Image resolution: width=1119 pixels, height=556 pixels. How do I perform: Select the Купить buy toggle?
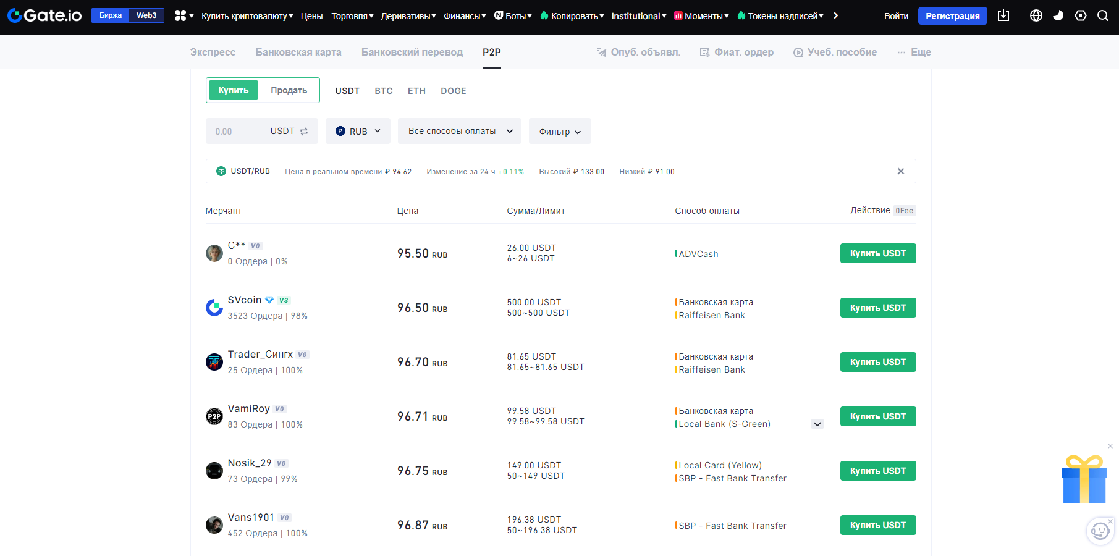[234, 90]
